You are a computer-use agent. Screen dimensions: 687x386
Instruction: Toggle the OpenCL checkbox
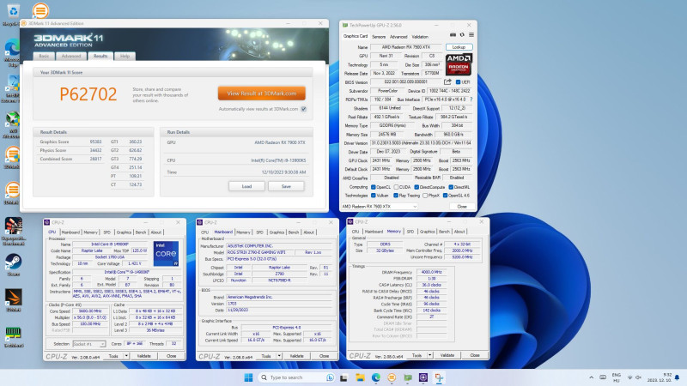pyautogui.click(x=374, y=187)
